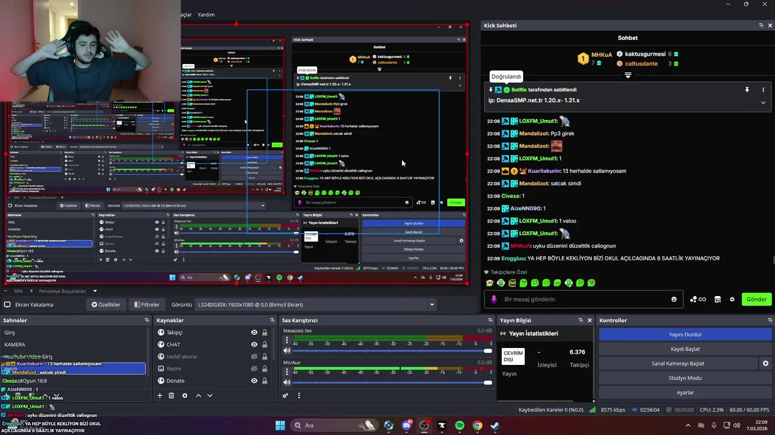Open Özellikler (properties) for the source
Image resolution: width=775 pixels, height=435 pixels.
(x=105, y=304)
